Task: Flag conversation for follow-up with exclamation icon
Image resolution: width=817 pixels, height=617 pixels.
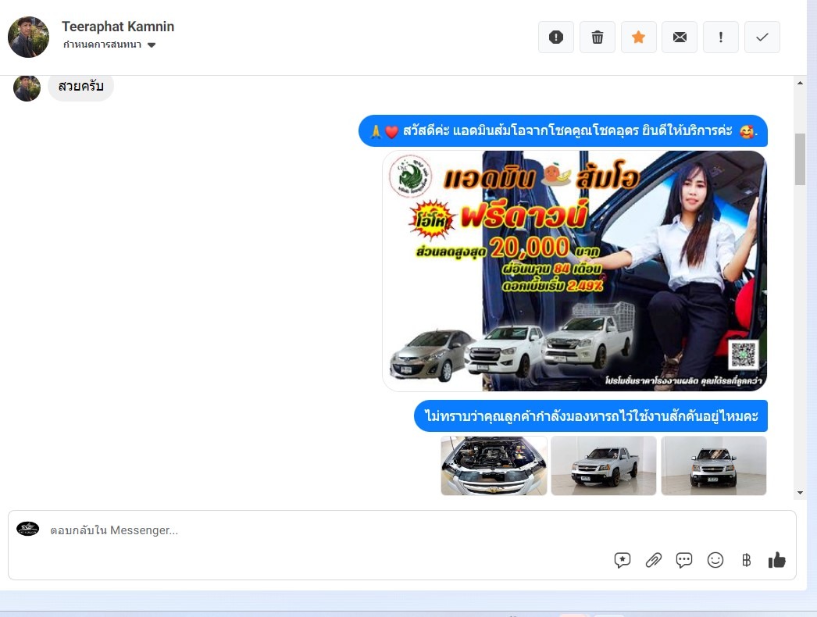Action: pos(721,37)
